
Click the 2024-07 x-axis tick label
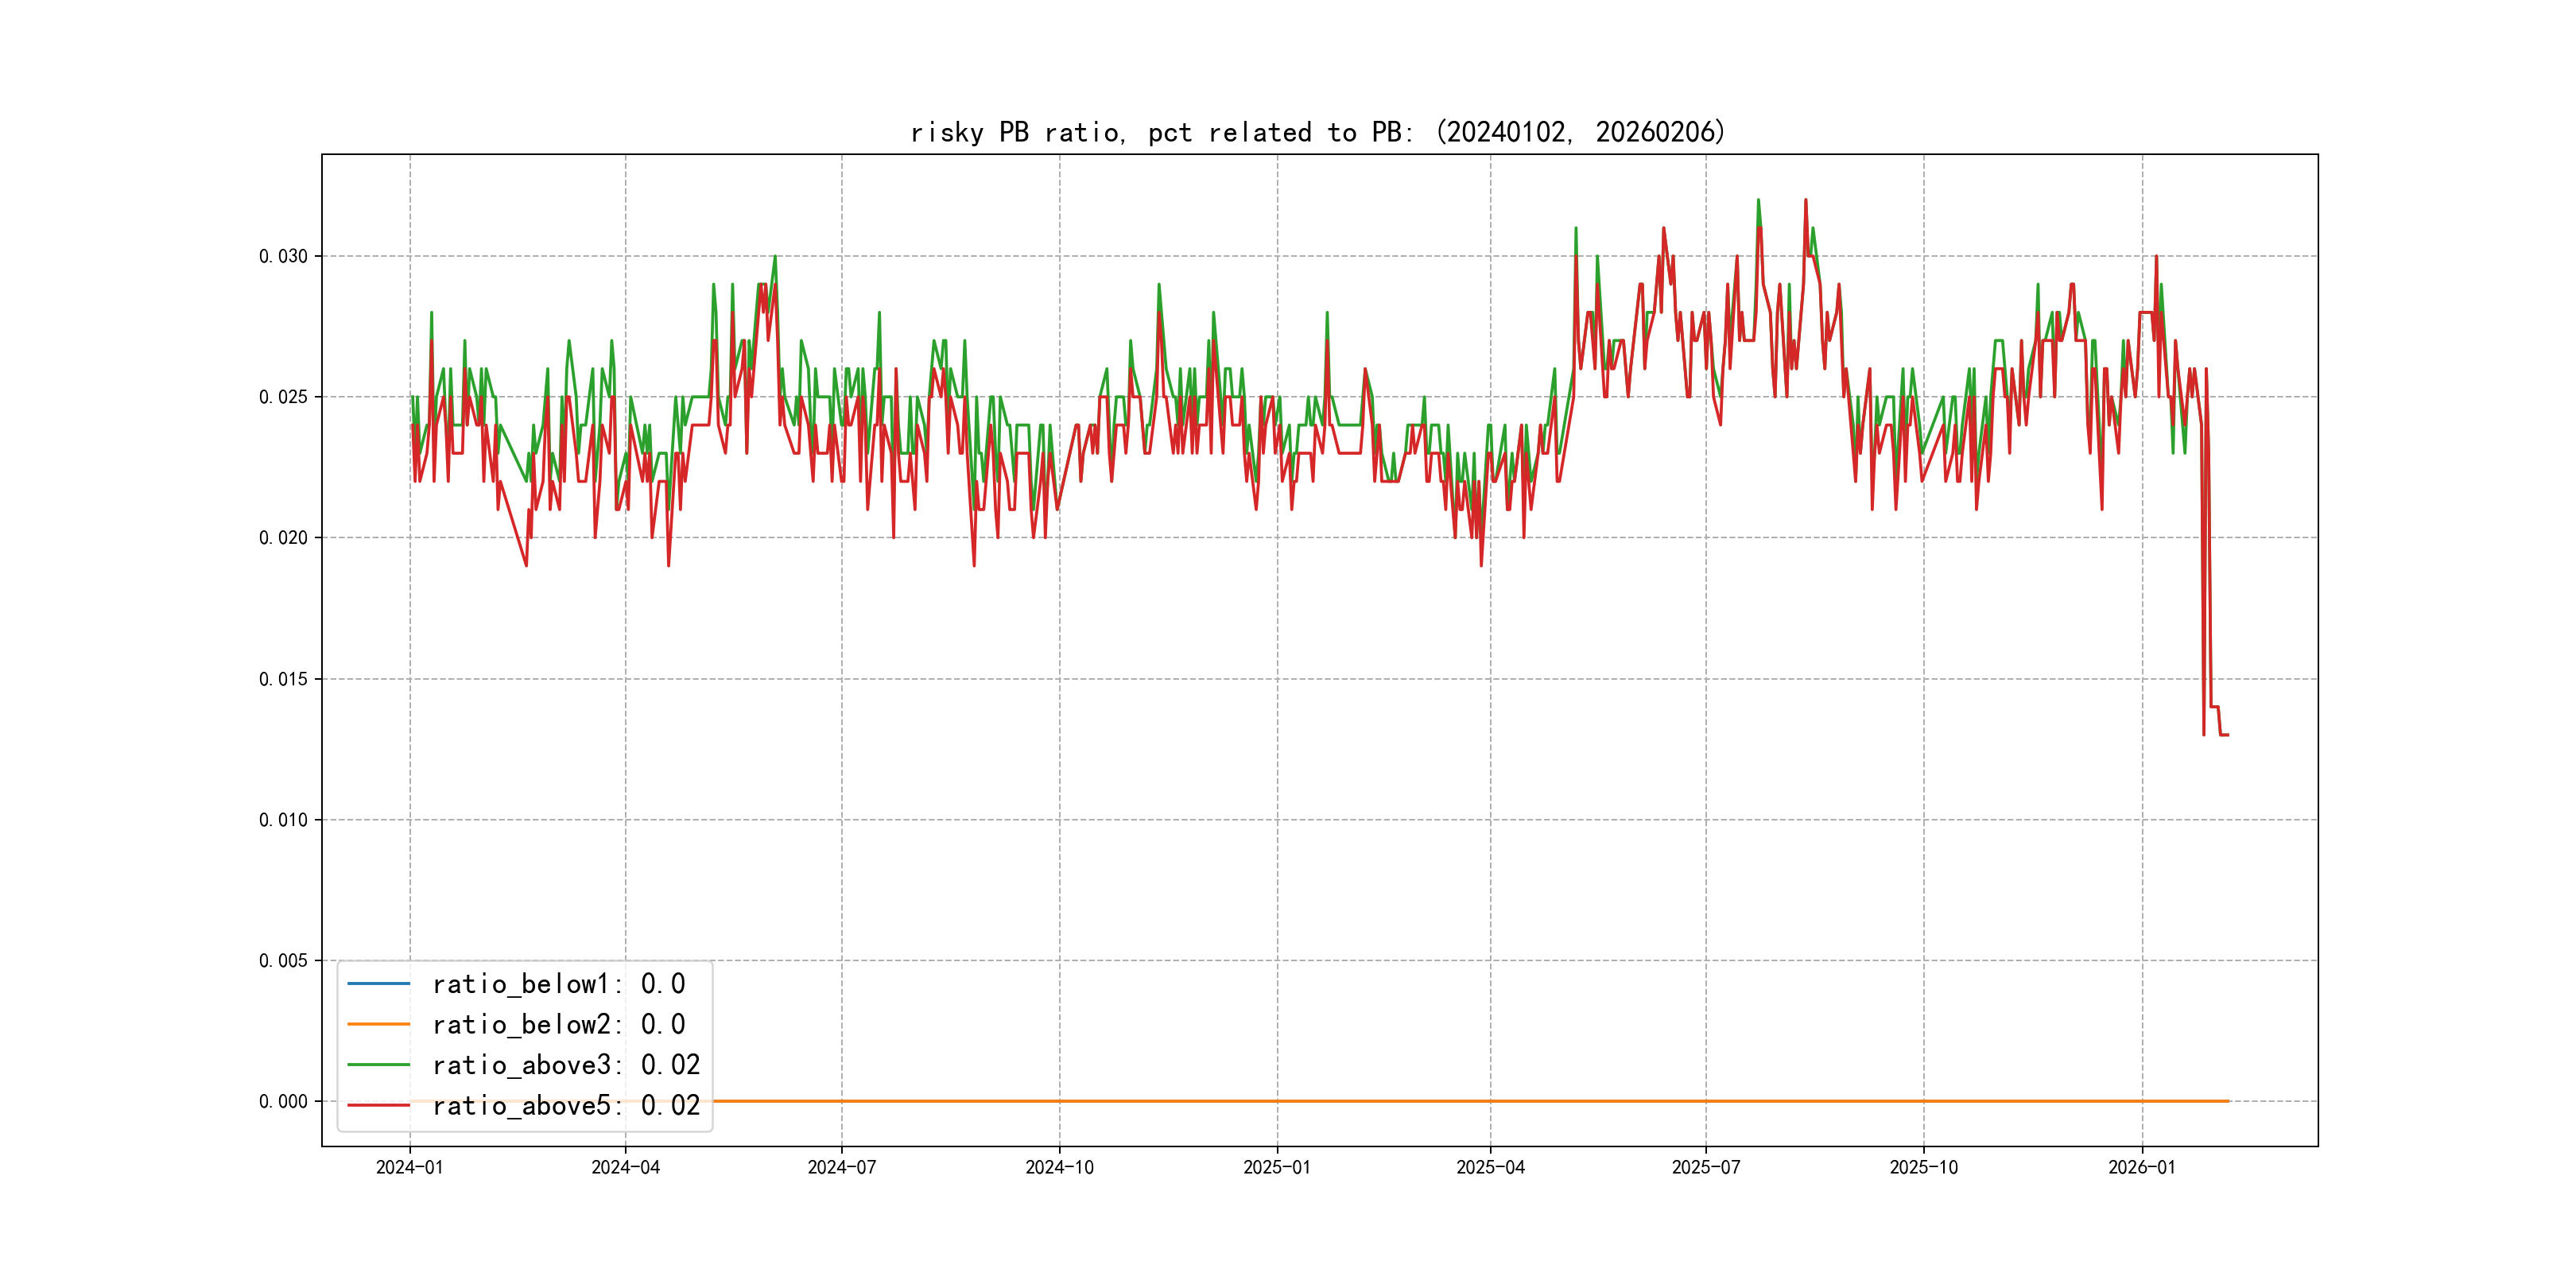coord(841,1167)
